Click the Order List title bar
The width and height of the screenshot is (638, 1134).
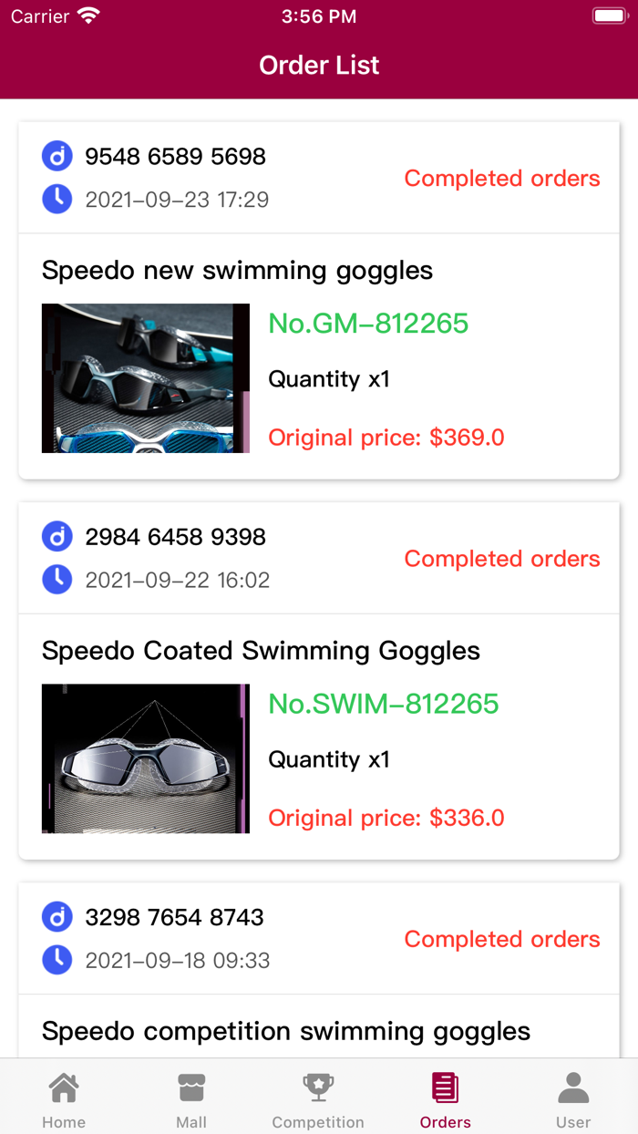click(319, 65)
